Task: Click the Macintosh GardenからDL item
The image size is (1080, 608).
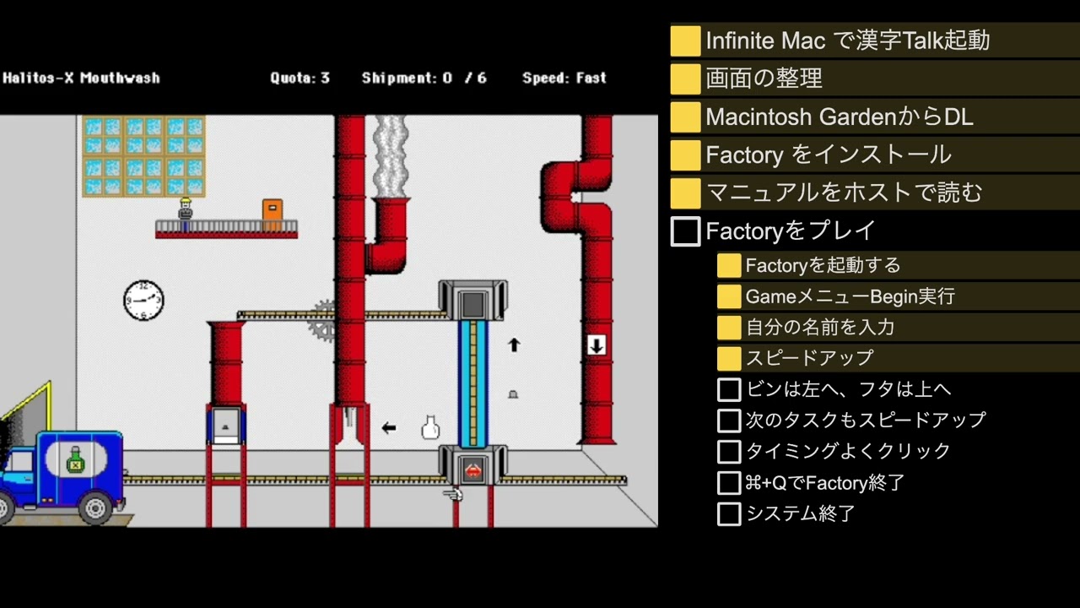Action: 874,117
